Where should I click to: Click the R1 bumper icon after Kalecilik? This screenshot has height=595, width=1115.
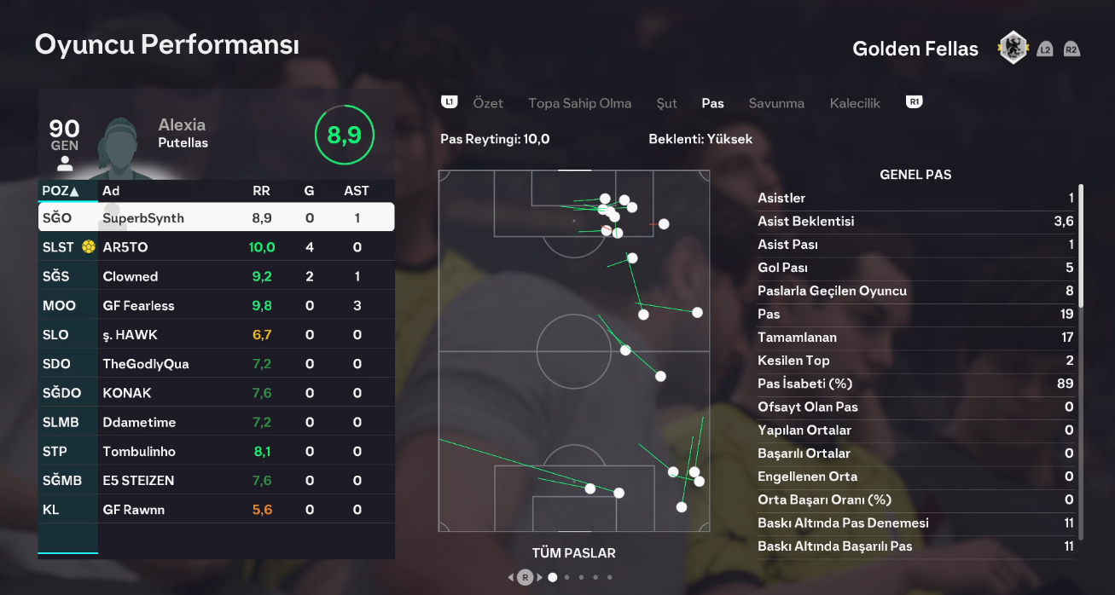point(915,102)
